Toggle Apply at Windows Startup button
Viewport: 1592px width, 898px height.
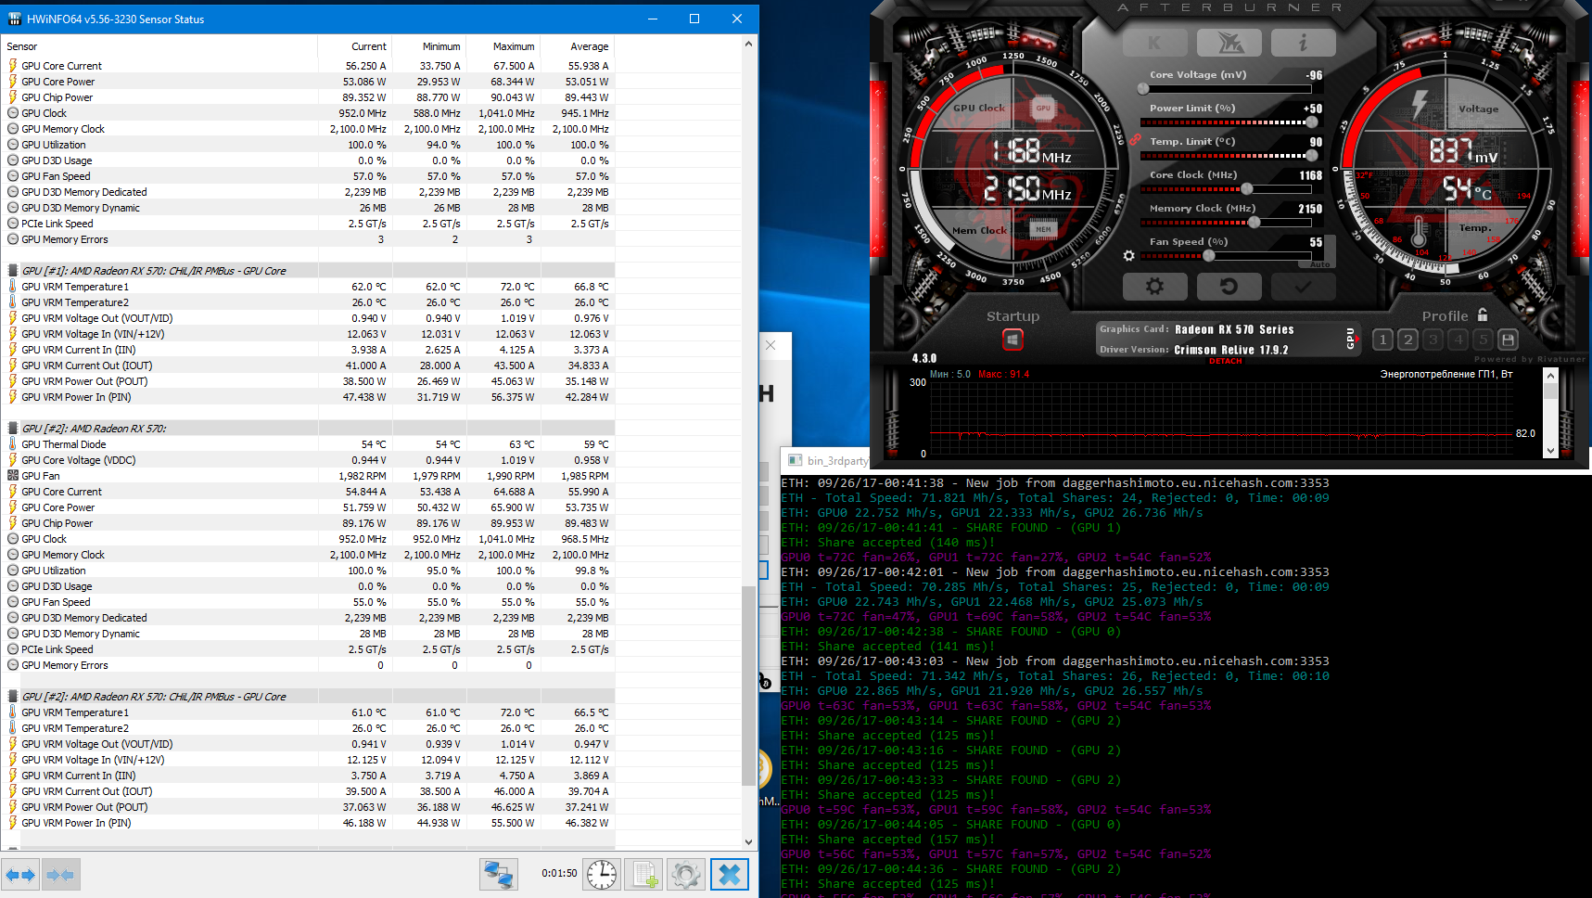pyautogui.click(x=1013, y=340)
